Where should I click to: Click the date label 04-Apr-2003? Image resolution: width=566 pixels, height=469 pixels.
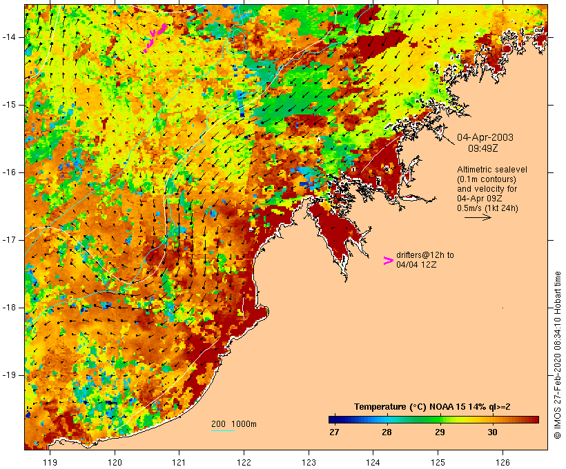[x=485, y=137]
